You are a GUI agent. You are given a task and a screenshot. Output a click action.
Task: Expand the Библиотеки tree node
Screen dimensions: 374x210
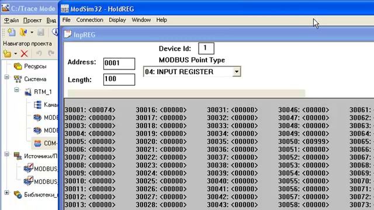(6, 192)
